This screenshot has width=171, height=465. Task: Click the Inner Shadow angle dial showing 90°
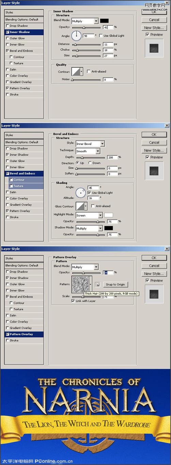(77, 35)
